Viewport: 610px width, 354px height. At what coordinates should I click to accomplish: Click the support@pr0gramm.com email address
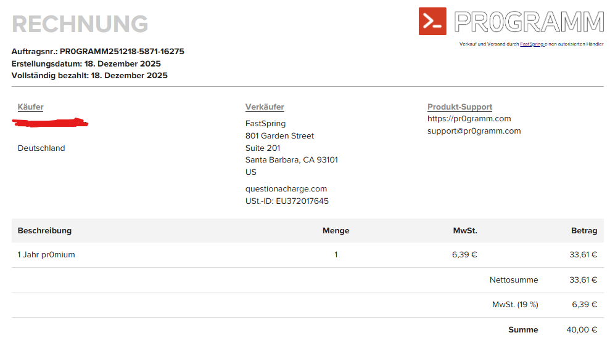coord(474,131)
